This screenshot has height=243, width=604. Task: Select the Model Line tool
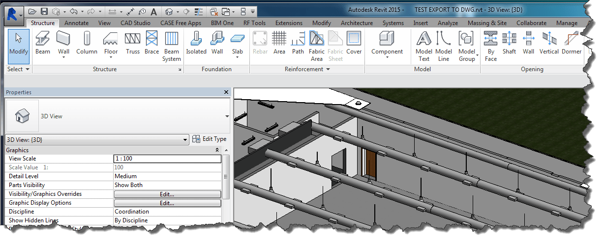pyautogui.click(x=444, y=46)
